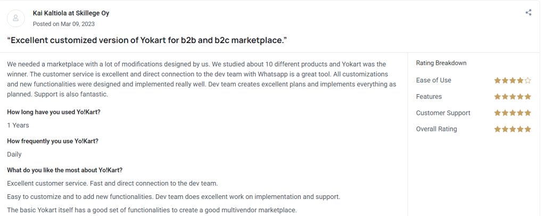Click the '1 Years' answer text
Viewport: 545px width, 216px height.
18,125
